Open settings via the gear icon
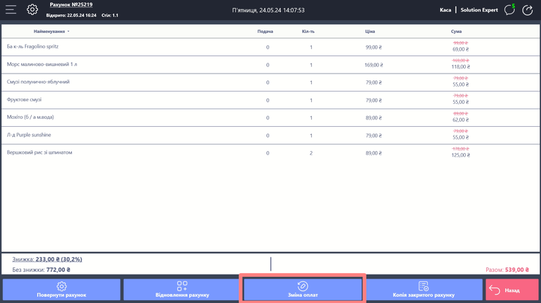The image size is (541, 303). (x=32, y=10)
